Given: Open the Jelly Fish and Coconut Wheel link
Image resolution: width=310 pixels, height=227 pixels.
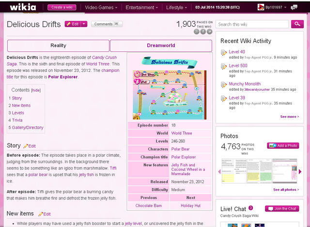Looking at the screenshot, I should pos(188,169).
